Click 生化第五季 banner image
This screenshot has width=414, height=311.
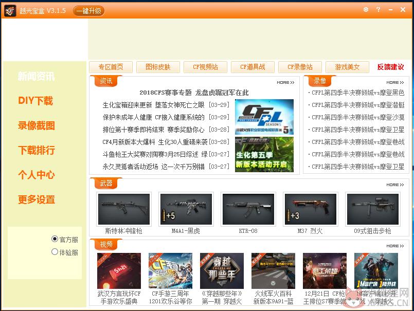coord(264,154)
